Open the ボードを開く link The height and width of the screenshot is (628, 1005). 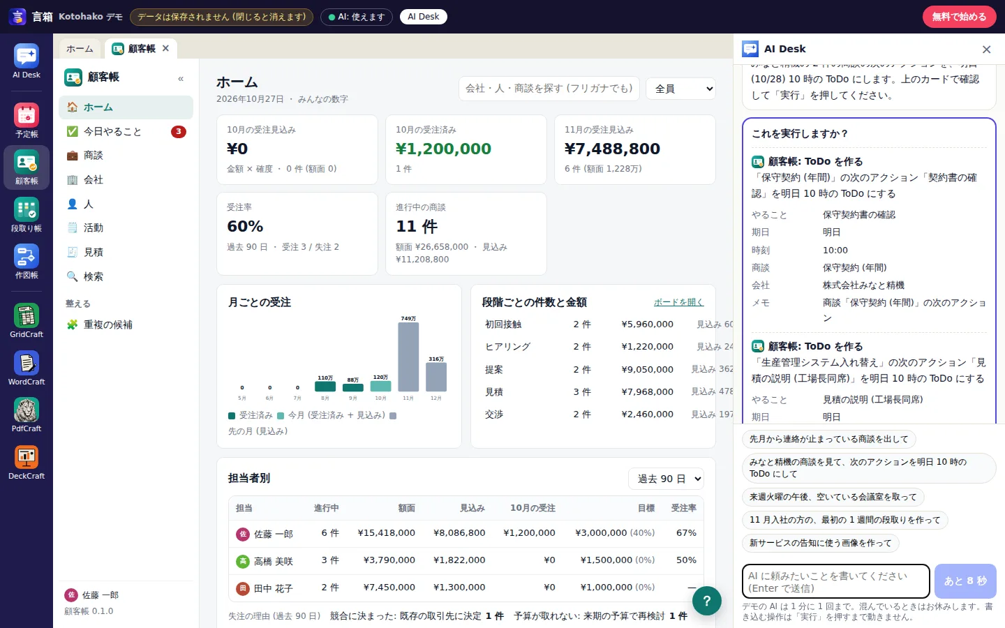point(678,302)
